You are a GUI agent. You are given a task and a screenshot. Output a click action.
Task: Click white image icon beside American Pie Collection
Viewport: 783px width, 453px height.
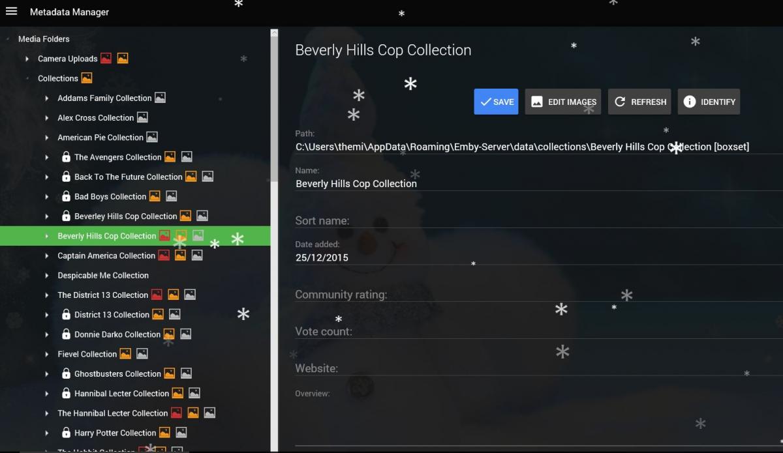[152, 137]
